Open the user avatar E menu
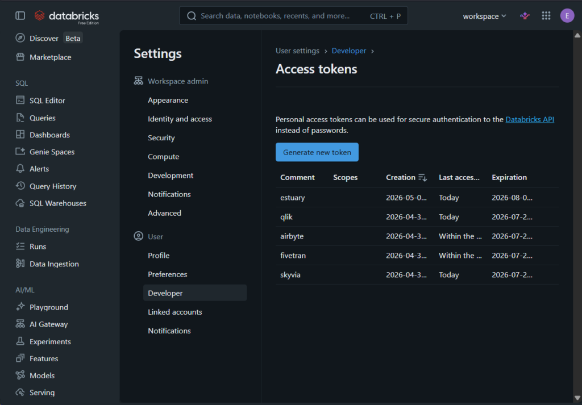Image resolution: width=582 pixels, height=405 pixels. [x=567, y=15]
